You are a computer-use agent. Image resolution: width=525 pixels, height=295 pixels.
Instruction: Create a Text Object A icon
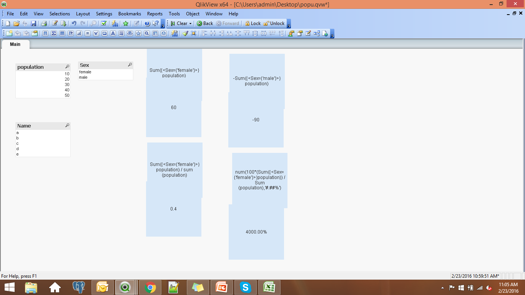[113, 33]
